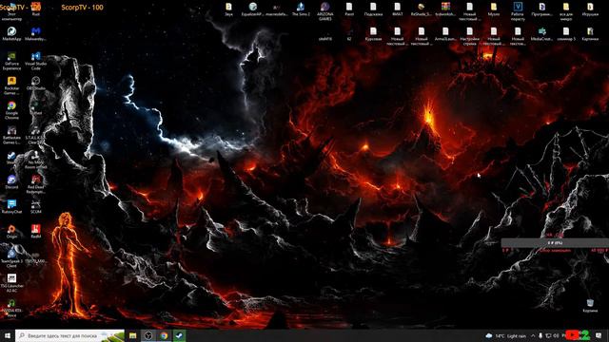Open Battlestate Games Launcher shortcut

(11, 135)
